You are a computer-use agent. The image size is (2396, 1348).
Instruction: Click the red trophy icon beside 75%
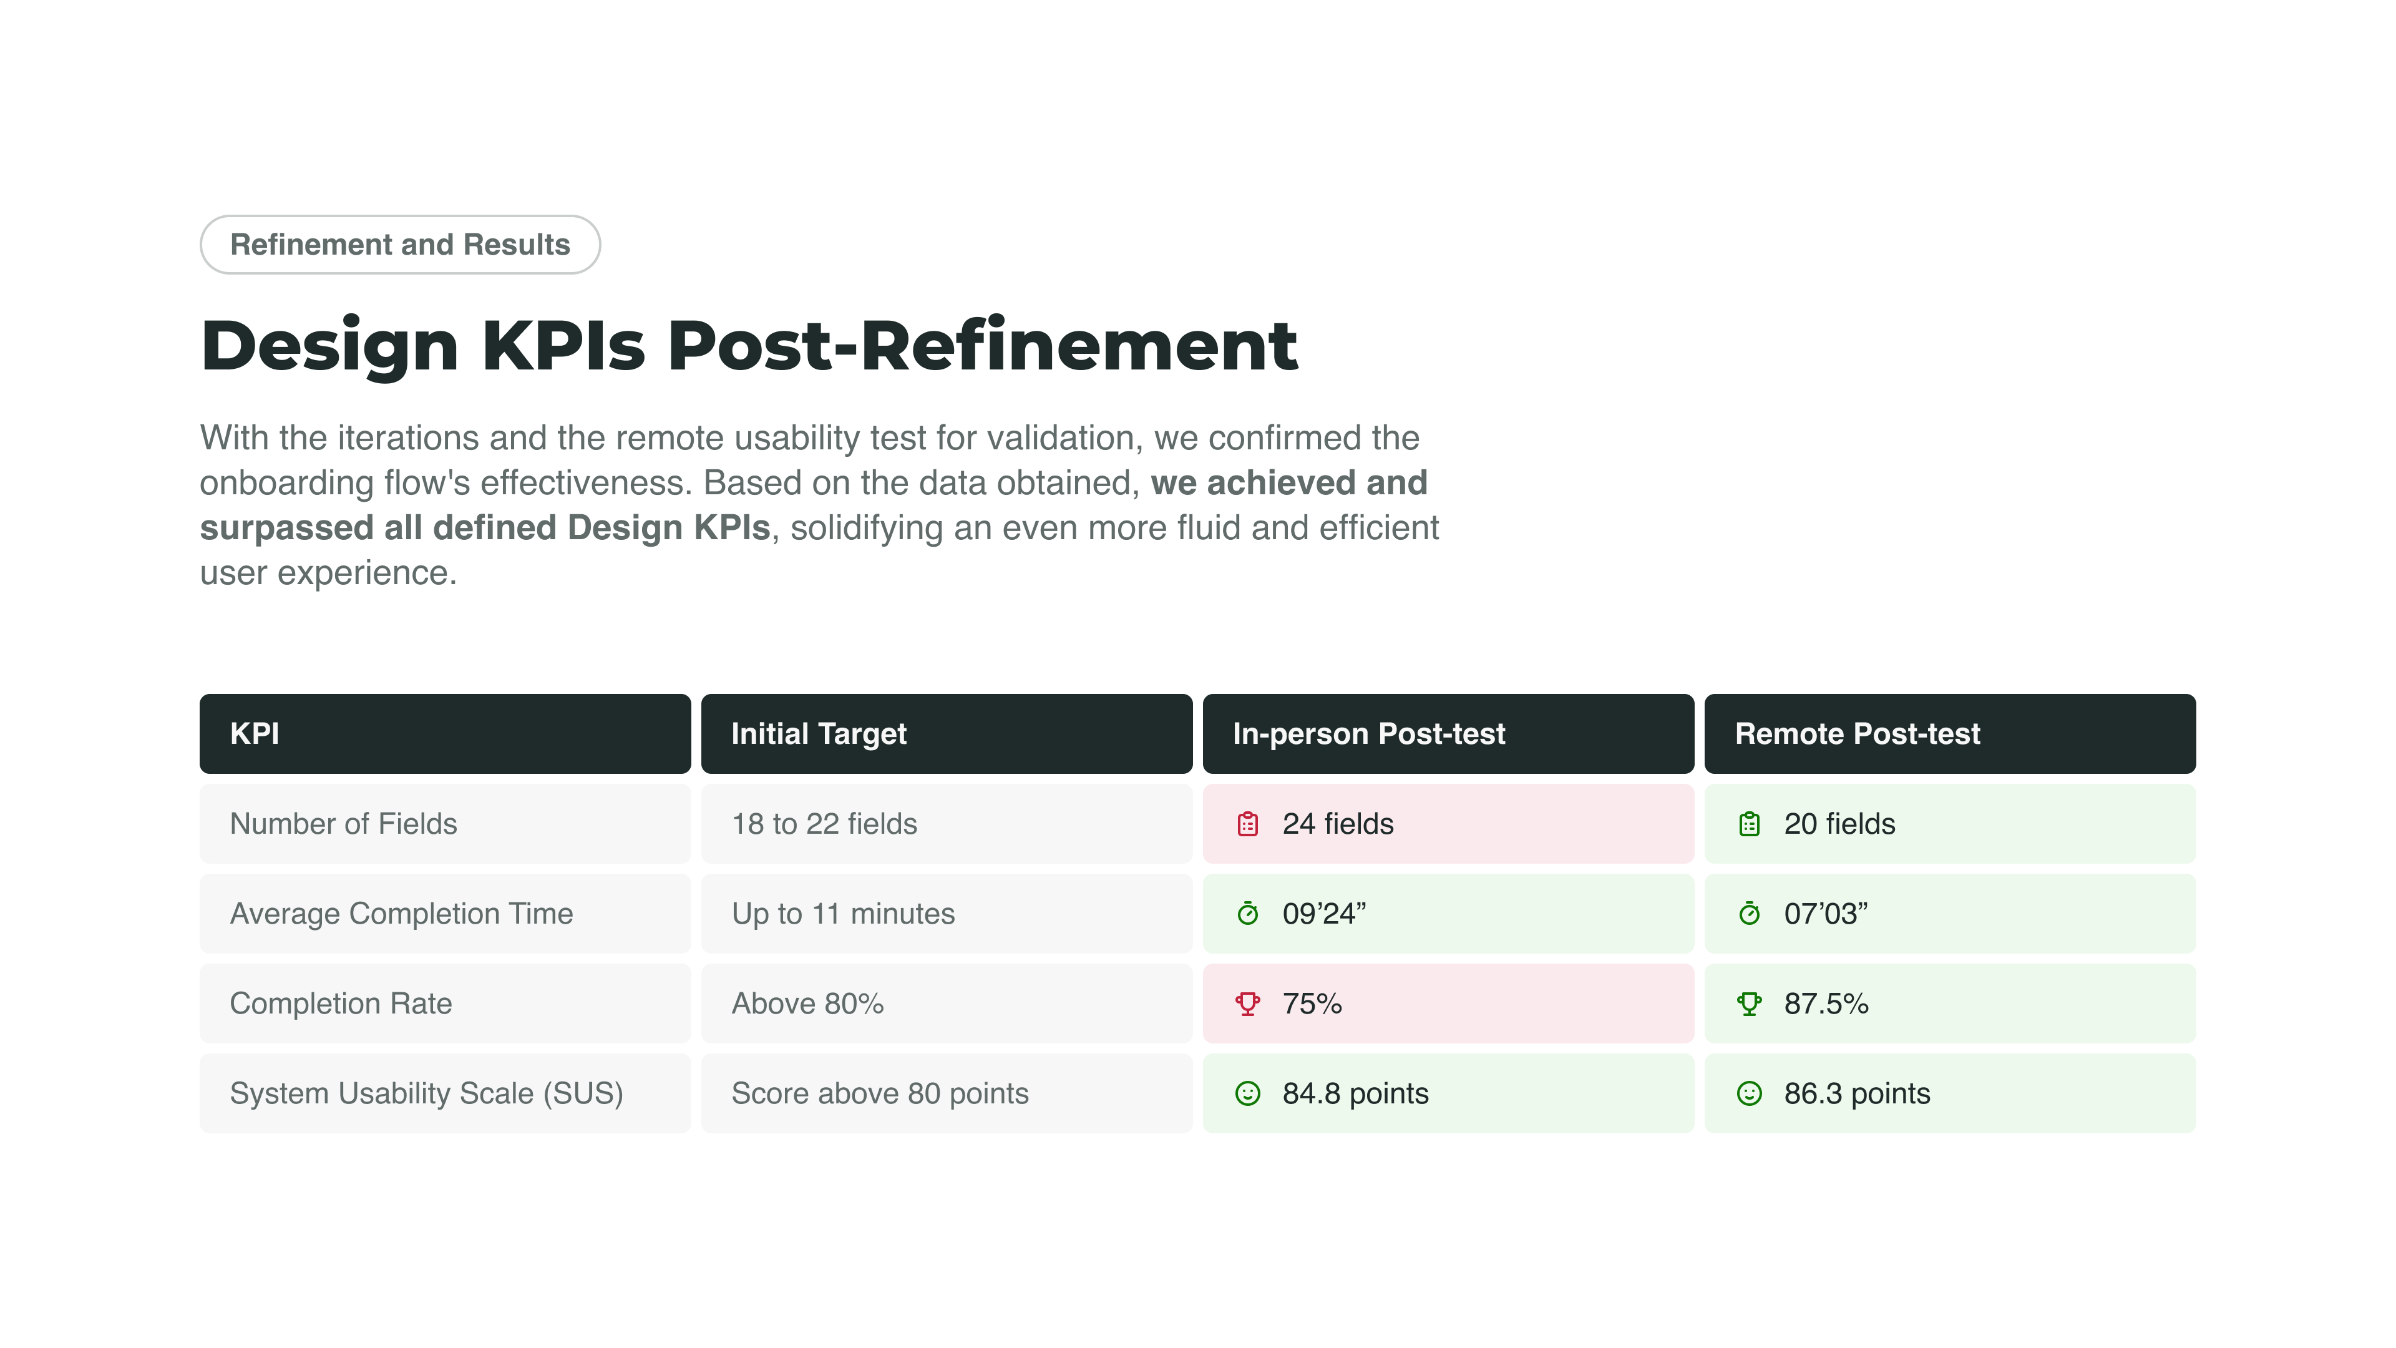[1247, 1004]
